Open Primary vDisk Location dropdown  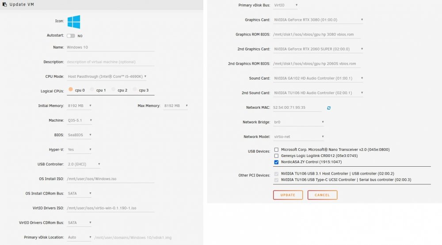click(x=79, y=237)
